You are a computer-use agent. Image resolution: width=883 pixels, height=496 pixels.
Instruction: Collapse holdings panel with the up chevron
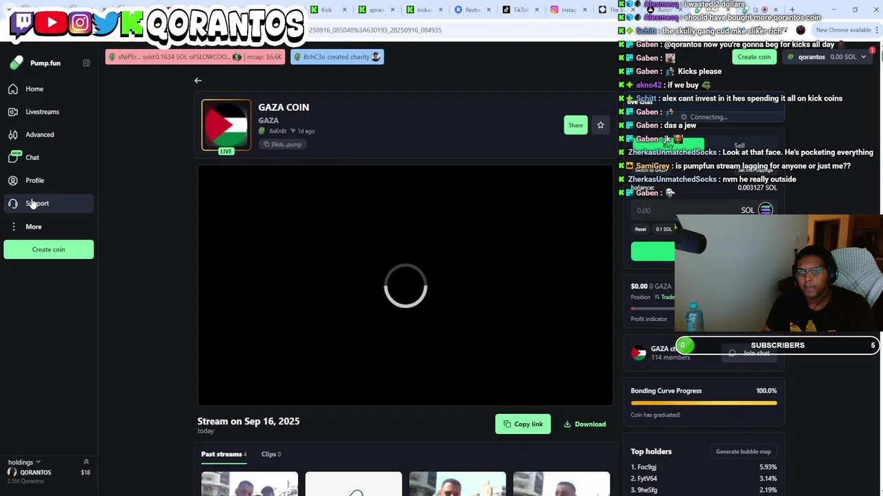pyautogui.click(x=86, y=462)
